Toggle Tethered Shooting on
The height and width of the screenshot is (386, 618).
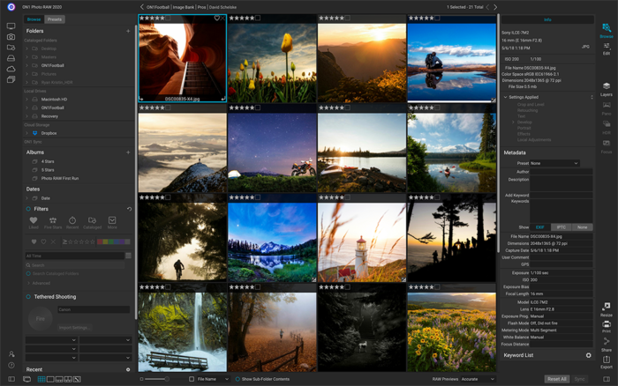[28, 297]
